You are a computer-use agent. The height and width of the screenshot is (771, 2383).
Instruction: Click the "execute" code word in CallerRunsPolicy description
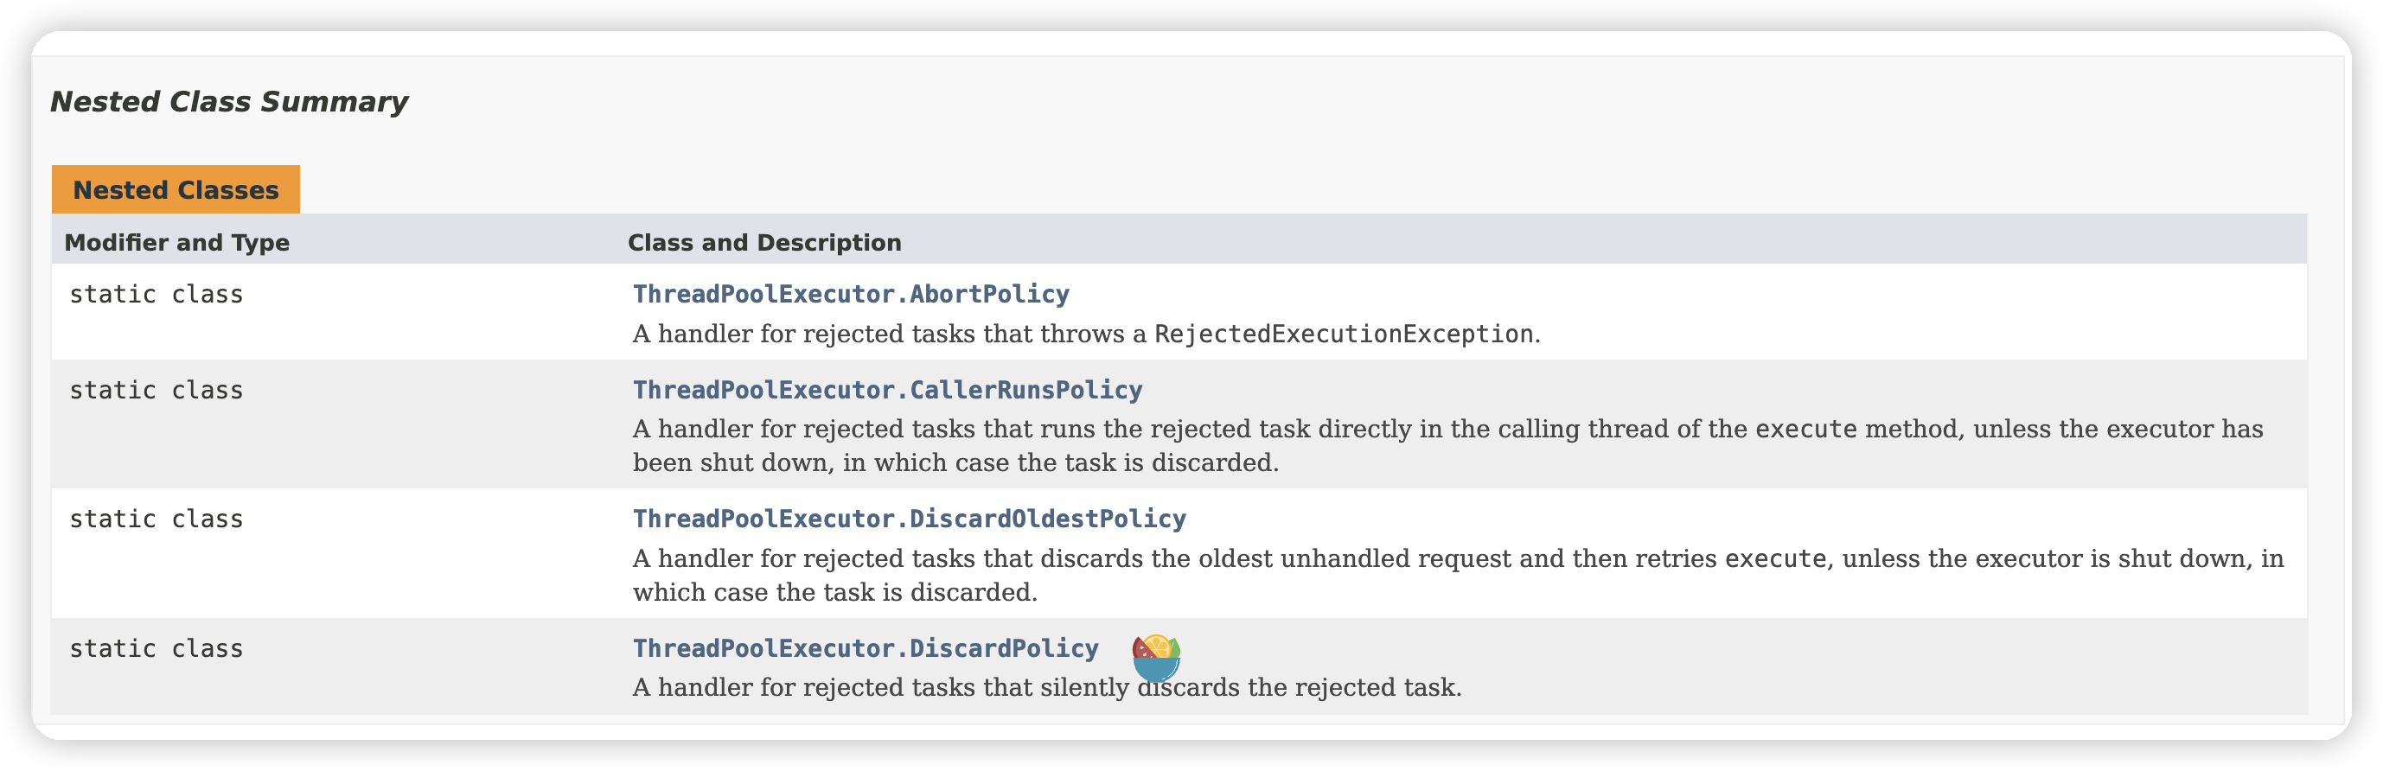point(1805,429)
